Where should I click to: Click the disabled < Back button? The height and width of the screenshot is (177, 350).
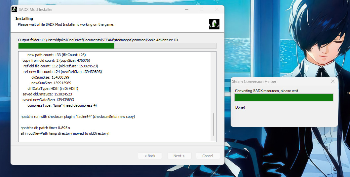tap(150, 156)
